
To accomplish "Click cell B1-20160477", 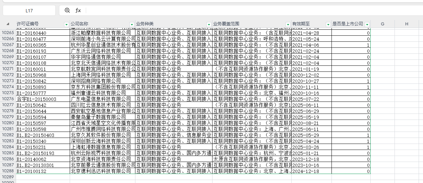I will (43, 39).
